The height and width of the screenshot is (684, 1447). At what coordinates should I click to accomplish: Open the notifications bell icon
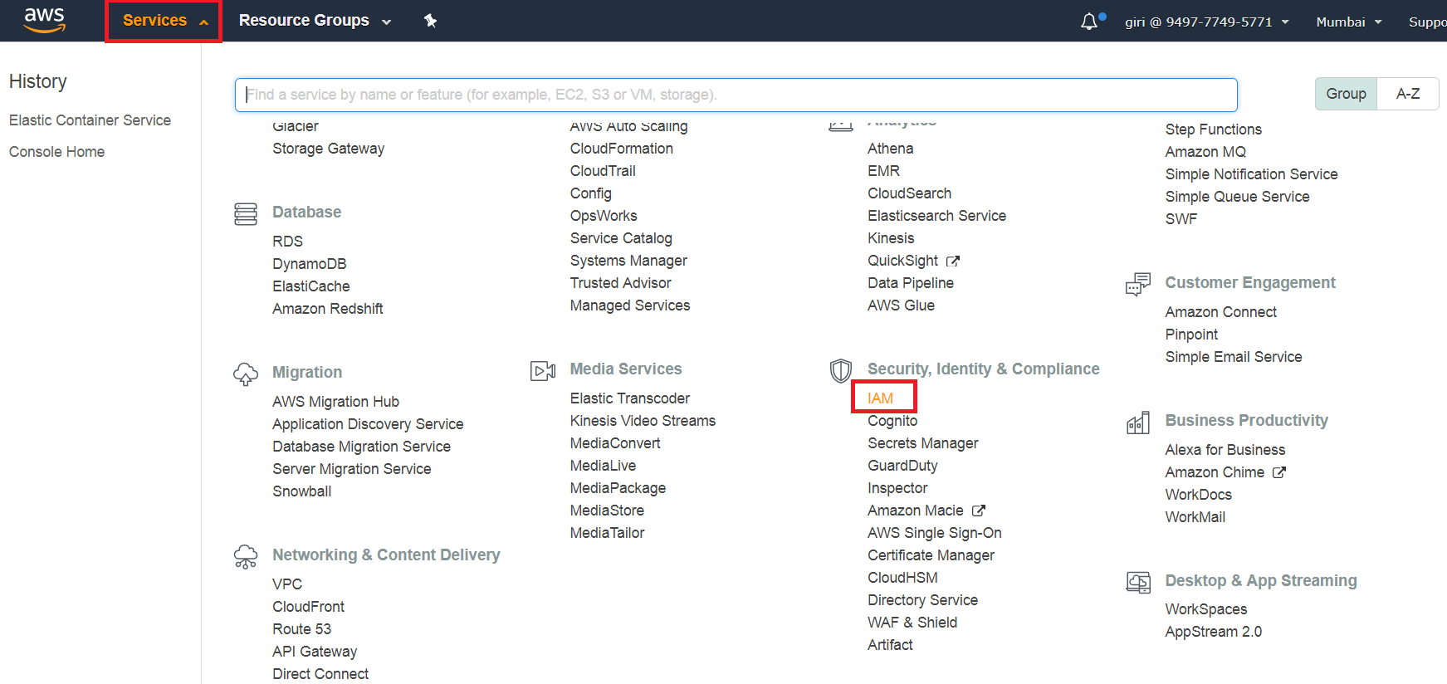coord(1089,22)
